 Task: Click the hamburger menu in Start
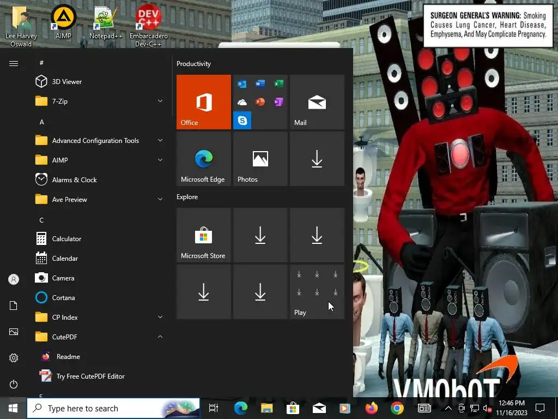tap(14, 63)
